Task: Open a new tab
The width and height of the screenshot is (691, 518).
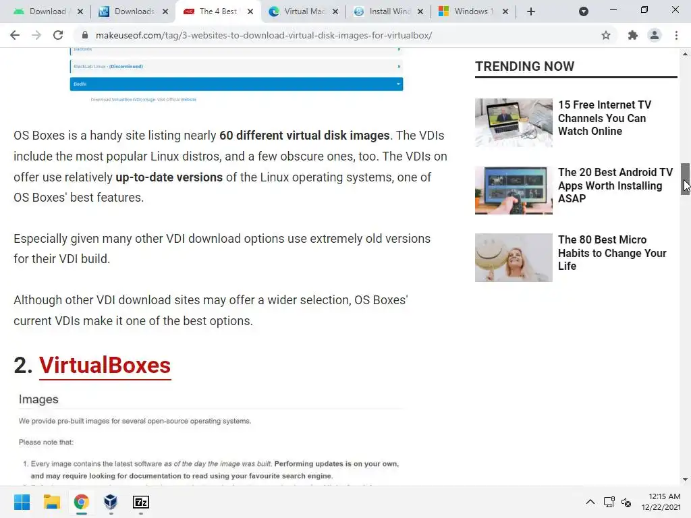Action: [531, 11]
